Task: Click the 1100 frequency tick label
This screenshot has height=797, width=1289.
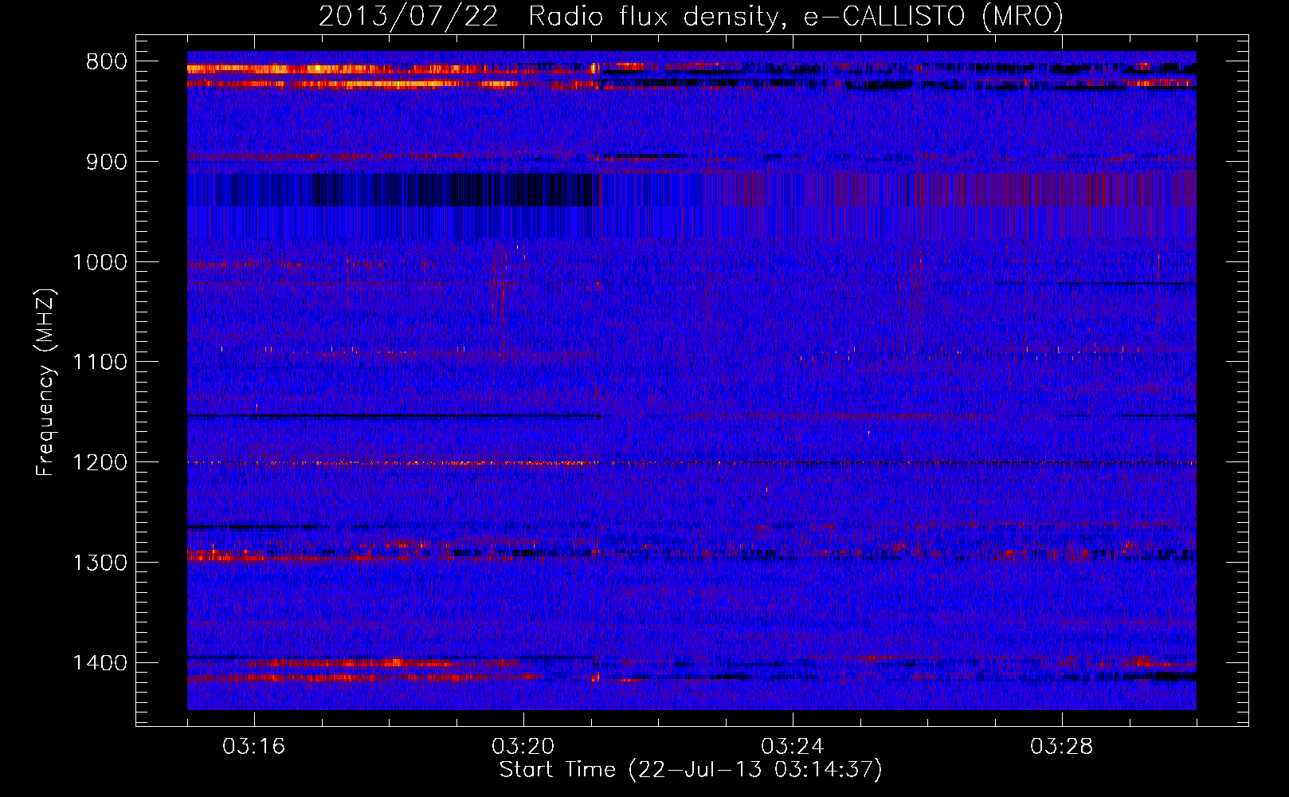Action: click(x=100, y=363)
